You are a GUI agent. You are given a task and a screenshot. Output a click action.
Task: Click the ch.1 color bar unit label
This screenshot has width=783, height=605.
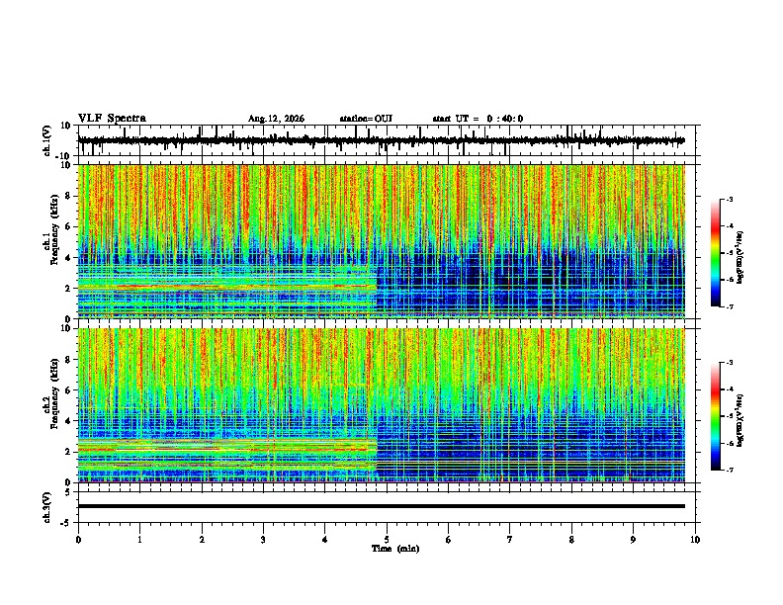tap(740, 257)
